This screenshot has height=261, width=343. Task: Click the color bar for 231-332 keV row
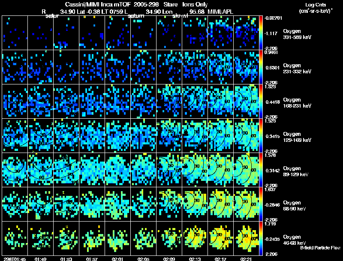coord(261,67)
